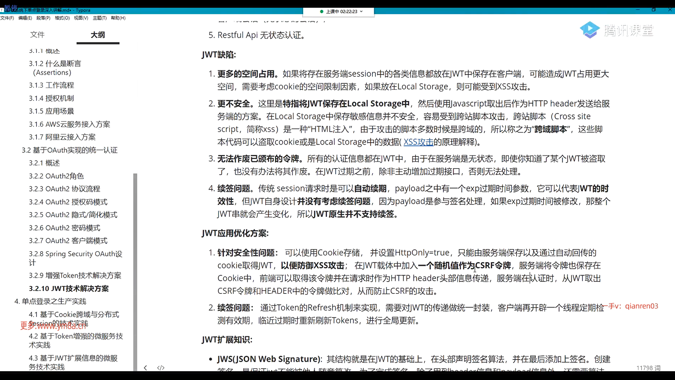Open the 主题(T) menu
Image resolution: width=675 pixels, height=380 pixels.
[x=99, y=18]
